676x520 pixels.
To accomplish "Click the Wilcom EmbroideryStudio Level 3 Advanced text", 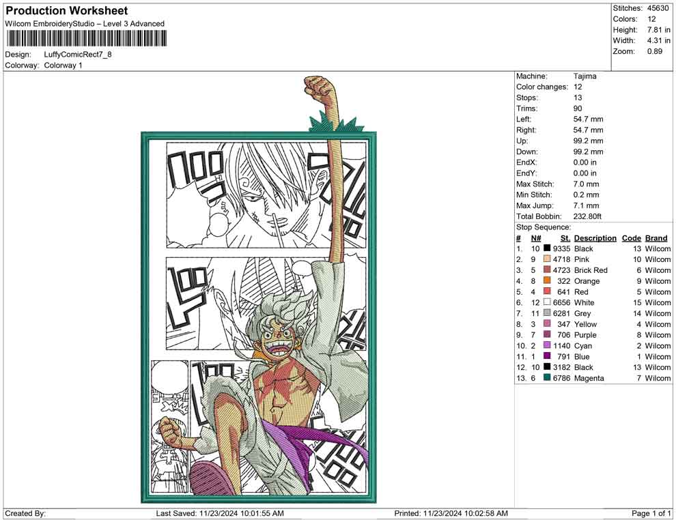I will 85,24.
